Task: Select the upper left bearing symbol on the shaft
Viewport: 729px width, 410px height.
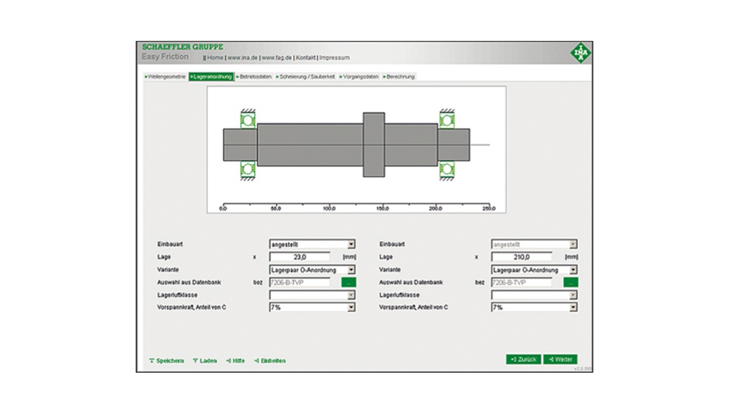Action: point(247,120)
